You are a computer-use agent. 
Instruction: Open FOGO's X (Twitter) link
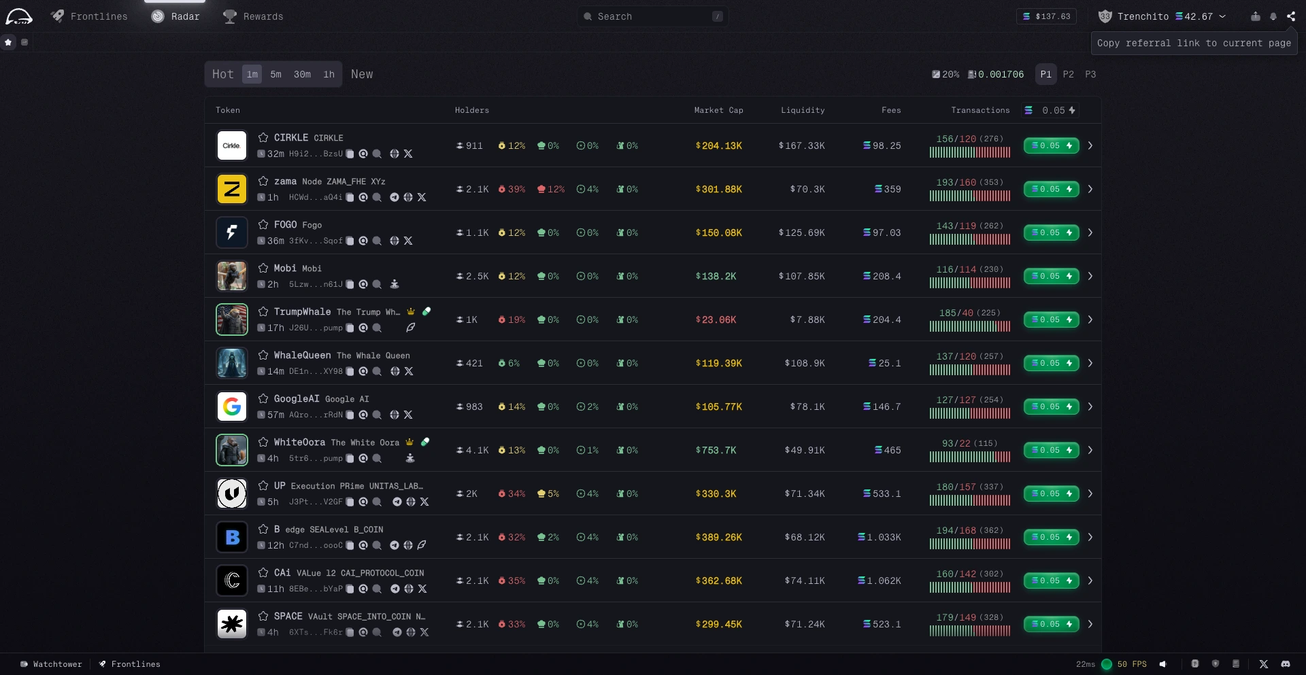(x=408, y=241)
